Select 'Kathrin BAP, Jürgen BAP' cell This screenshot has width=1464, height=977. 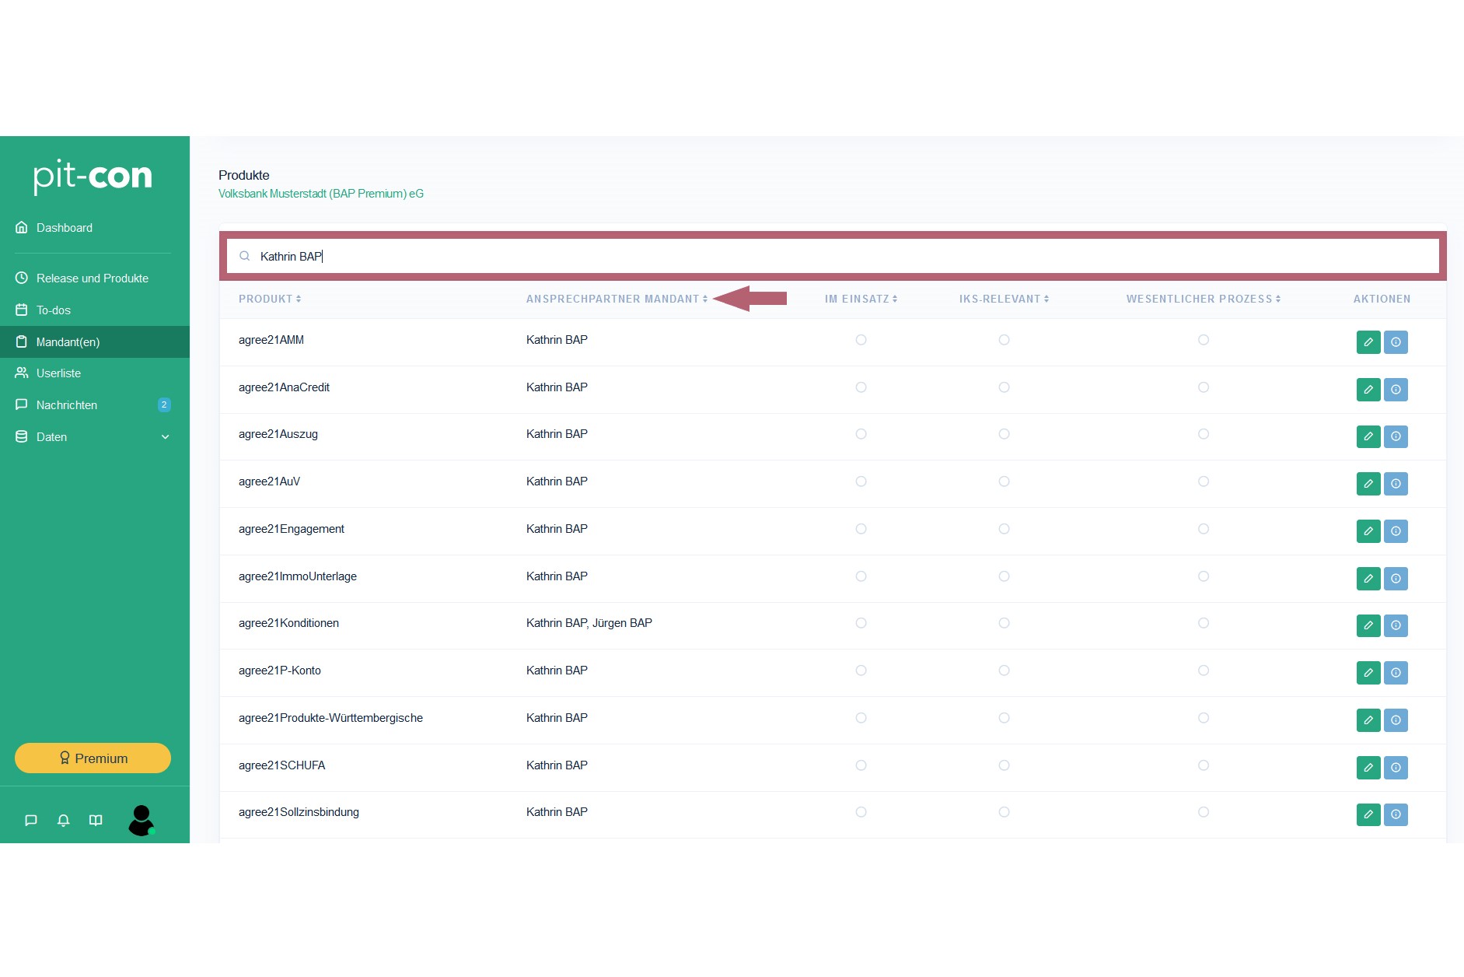[589, 623]
